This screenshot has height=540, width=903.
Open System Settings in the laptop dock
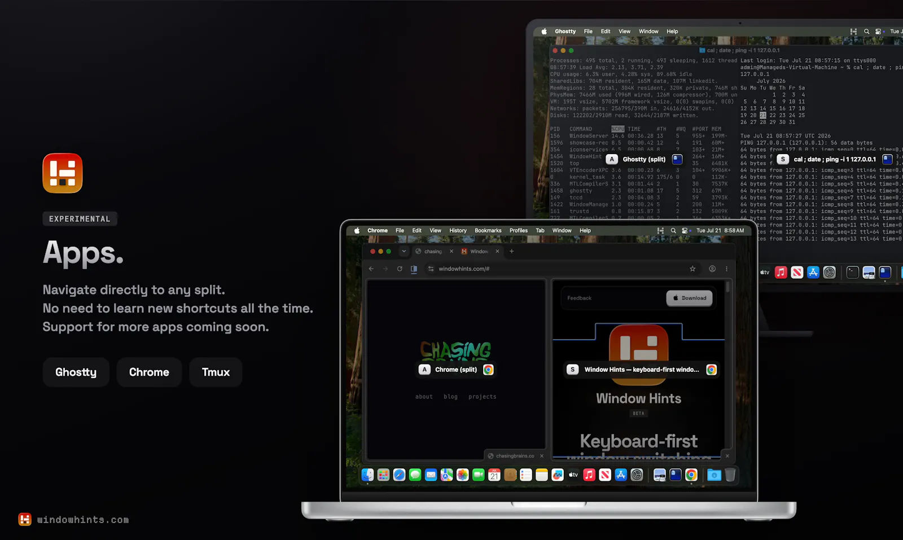[637, 475]
